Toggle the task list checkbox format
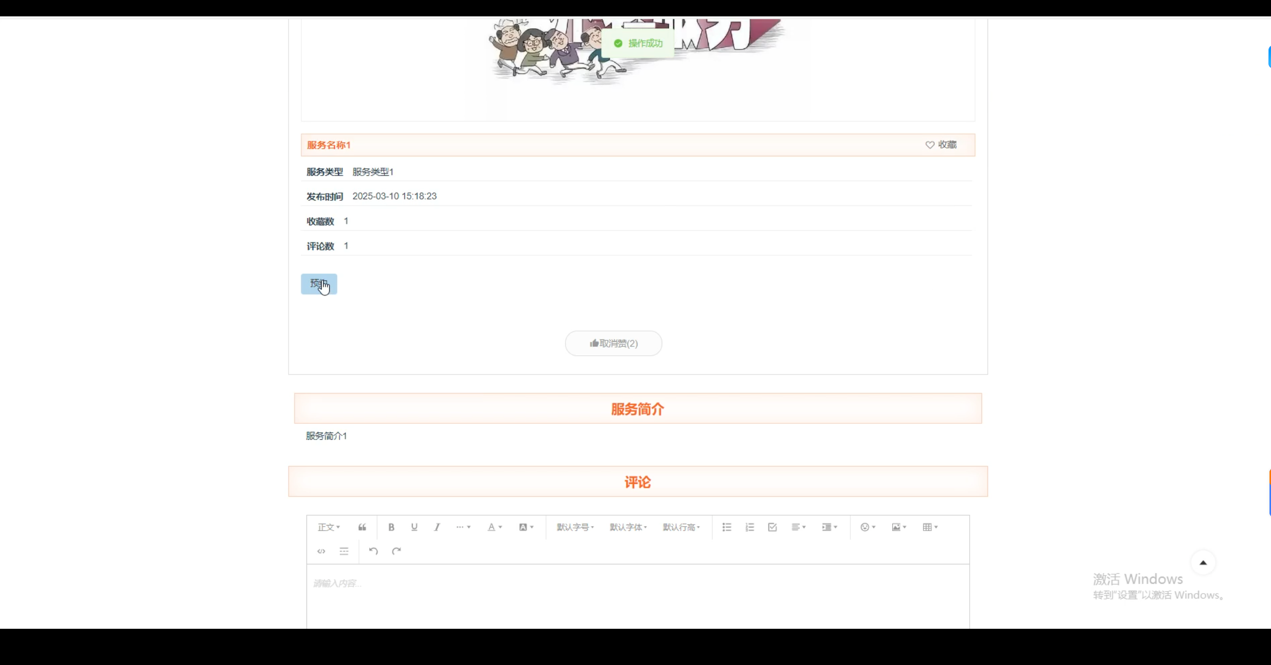Viewport: 1271px width, 665px height. point(772,527)
